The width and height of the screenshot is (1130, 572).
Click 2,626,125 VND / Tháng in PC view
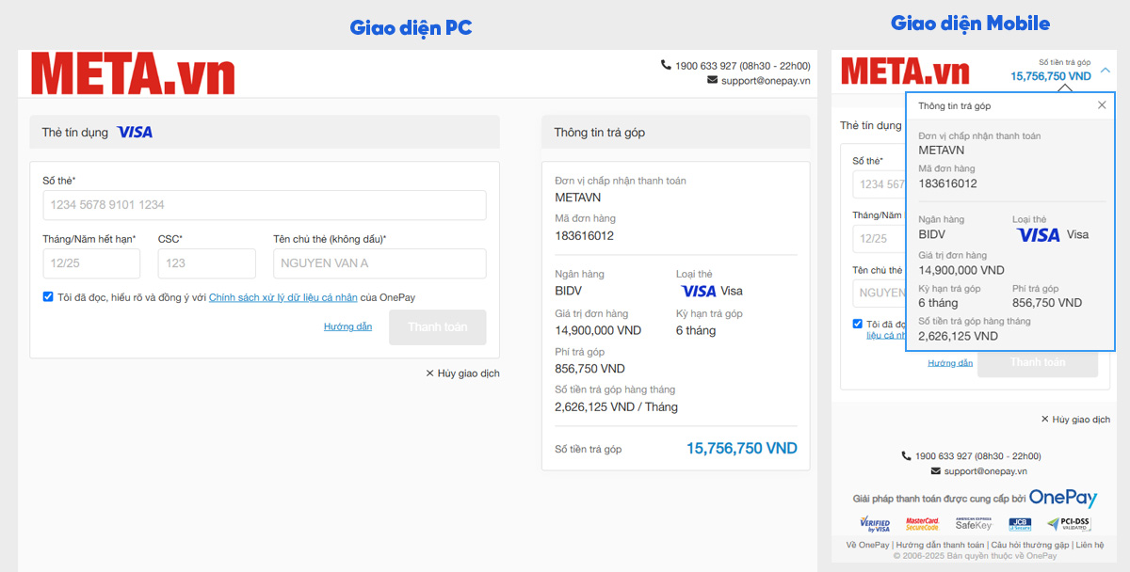(617, 407)
